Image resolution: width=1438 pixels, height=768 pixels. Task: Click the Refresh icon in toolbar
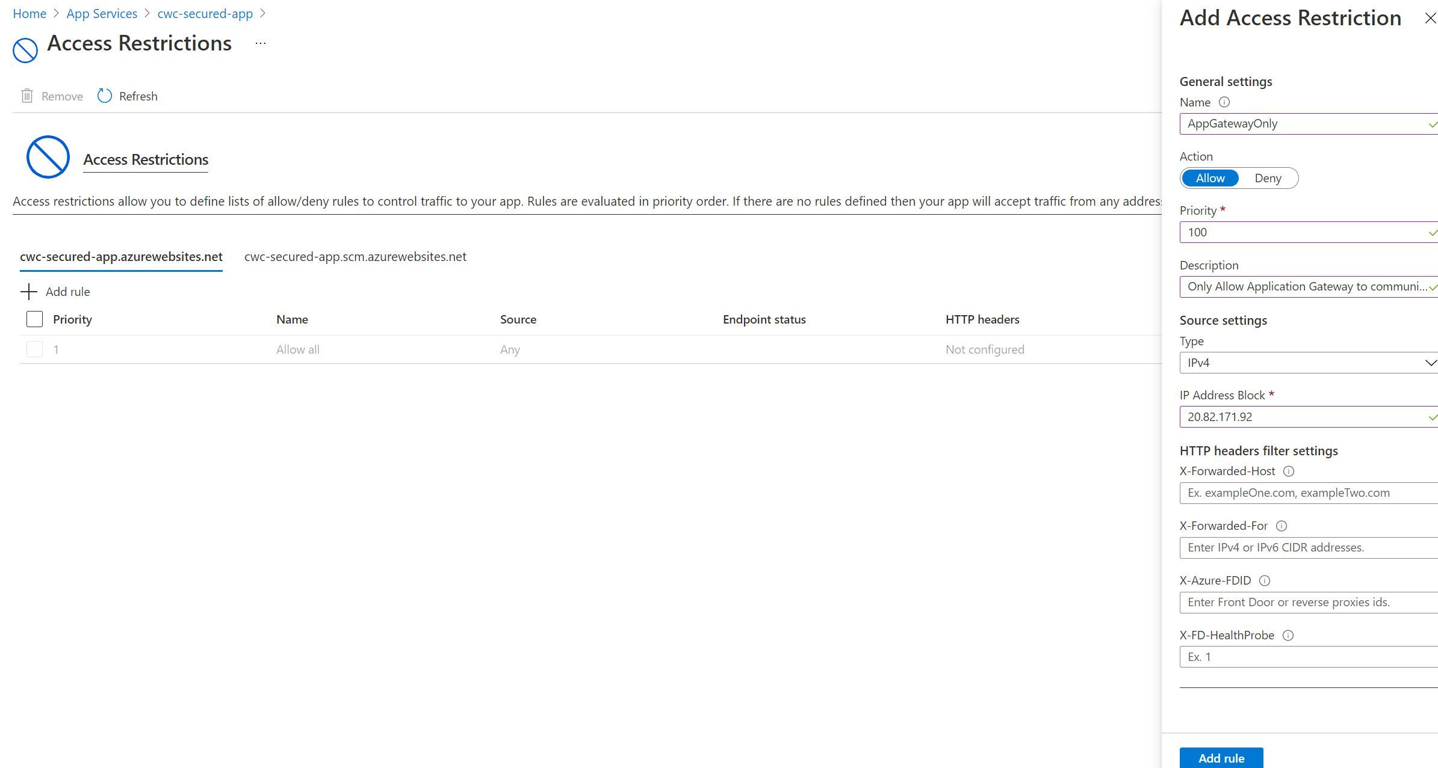[x=105, y=96]
